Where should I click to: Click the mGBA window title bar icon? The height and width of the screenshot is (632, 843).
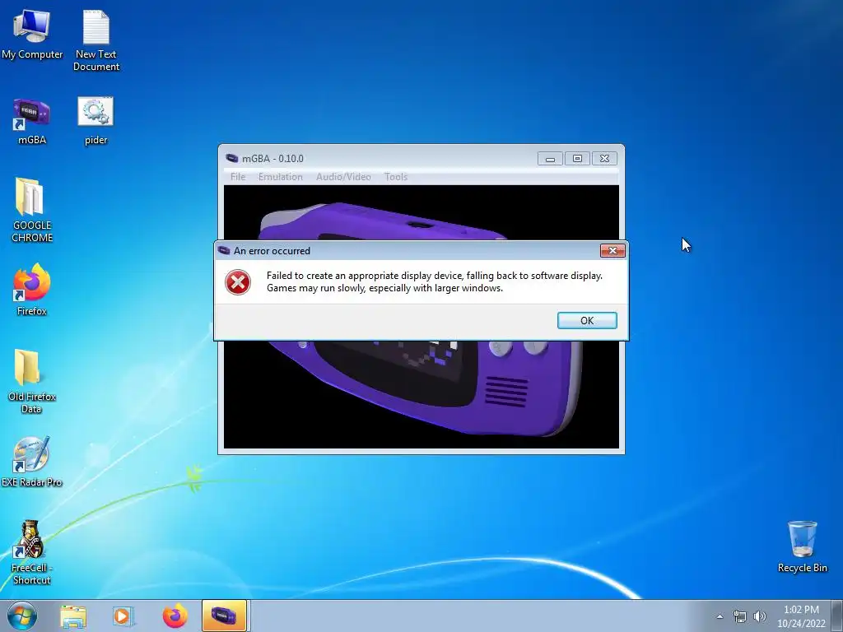click(231, 158)
